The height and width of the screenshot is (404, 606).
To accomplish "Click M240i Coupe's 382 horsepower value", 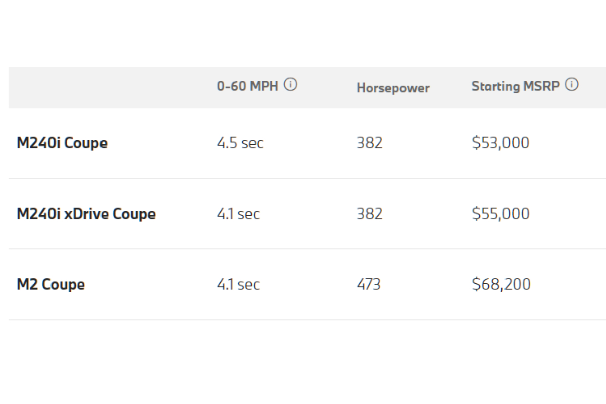I will 370,143.
